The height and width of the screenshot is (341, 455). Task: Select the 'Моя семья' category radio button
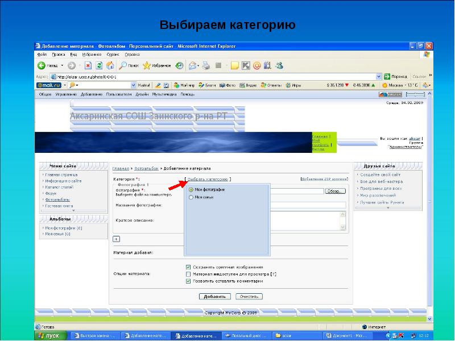(191, 197)
